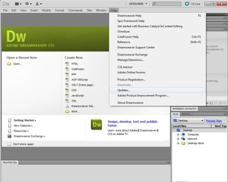Click the Getting Started link
This screenshot has width=228, height=182.
25,120
